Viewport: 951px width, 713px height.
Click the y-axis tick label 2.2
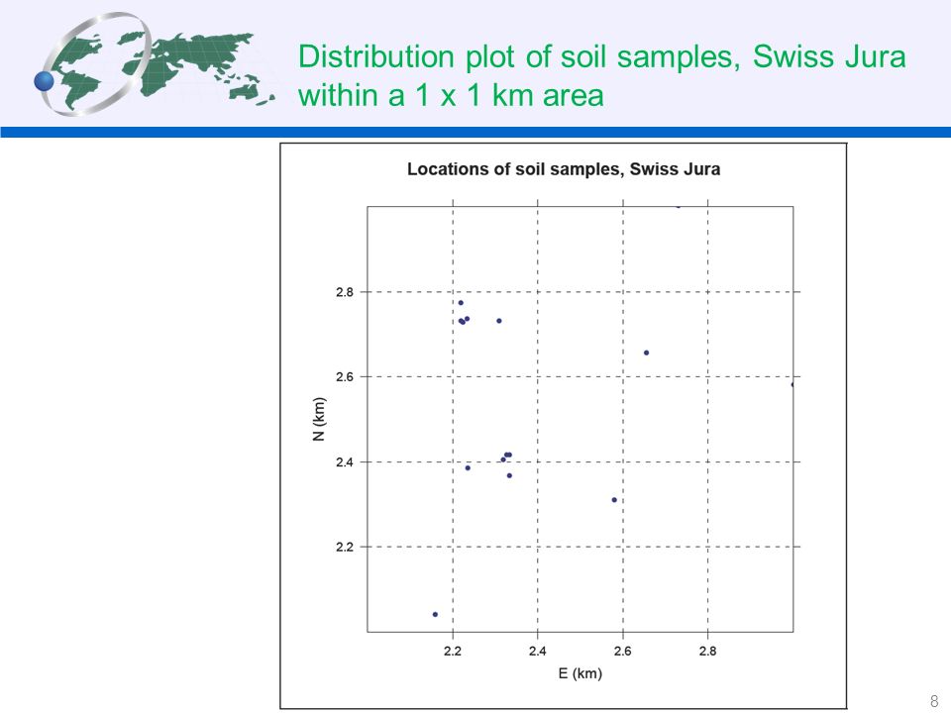click(344, 547)
